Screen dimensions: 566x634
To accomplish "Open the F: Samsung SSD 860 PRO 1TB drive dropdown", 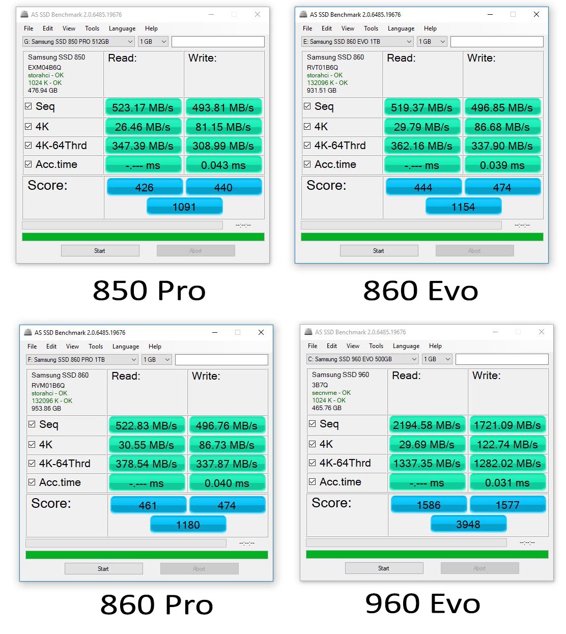I will tap(82, 360).
